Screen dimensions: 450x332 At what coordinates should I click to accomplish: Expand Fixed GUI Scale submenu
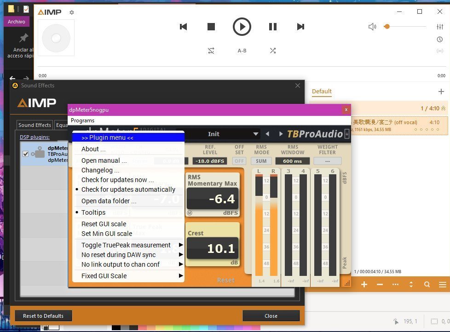[x=128, y=276]
